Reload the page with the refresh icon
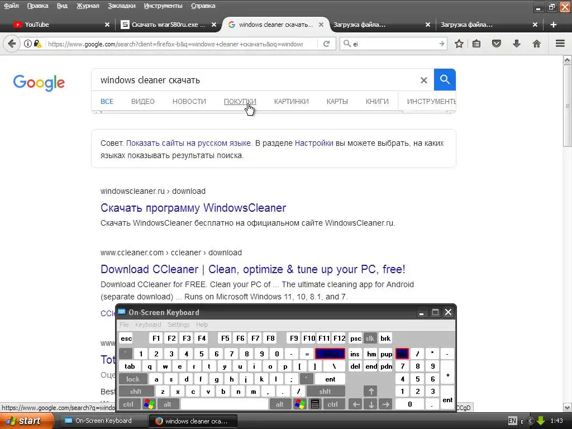 (326, 44)
